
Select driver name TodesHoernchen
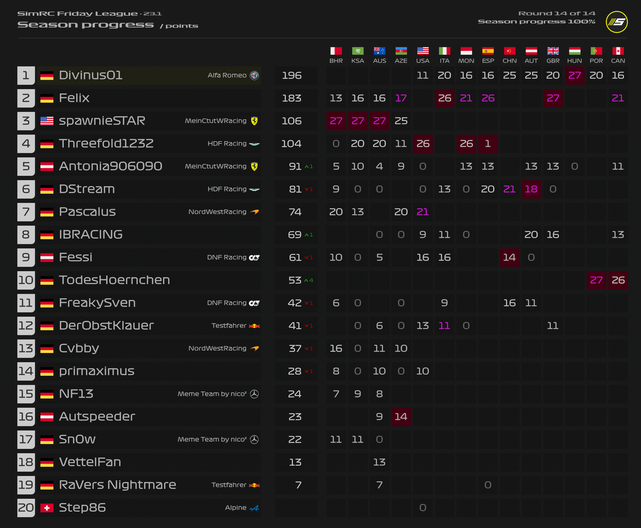point(114,280)
